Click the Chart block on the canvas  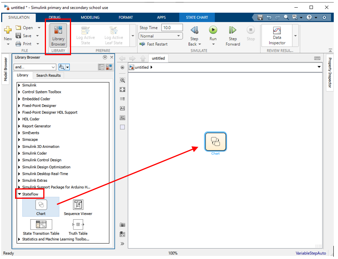click(215, 142)
